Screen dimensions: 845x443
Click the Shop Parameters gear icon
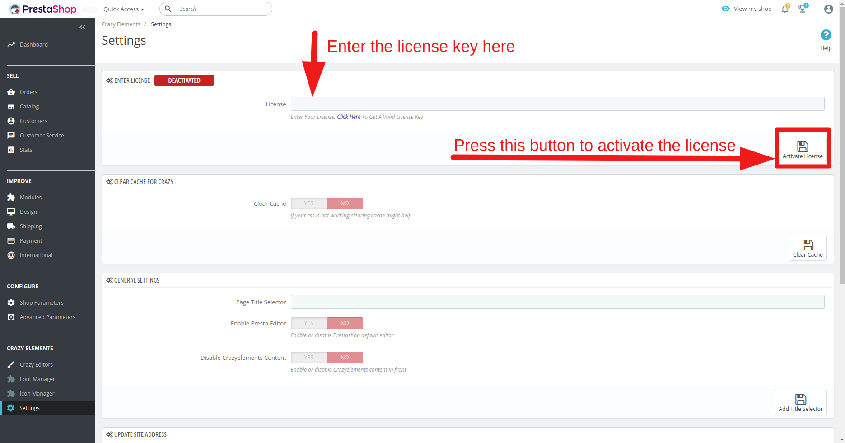[x=11, y=302]
